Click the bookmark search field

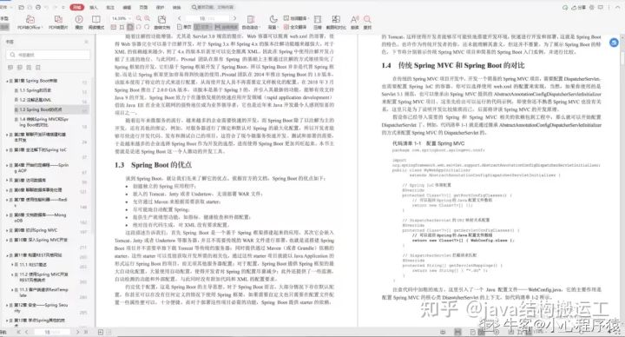pos(48,55)
